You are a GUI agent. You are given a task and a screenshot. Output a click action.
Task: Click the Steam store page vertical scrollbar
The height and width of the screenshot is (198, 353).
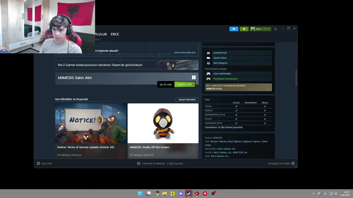[x=296, y=78]
